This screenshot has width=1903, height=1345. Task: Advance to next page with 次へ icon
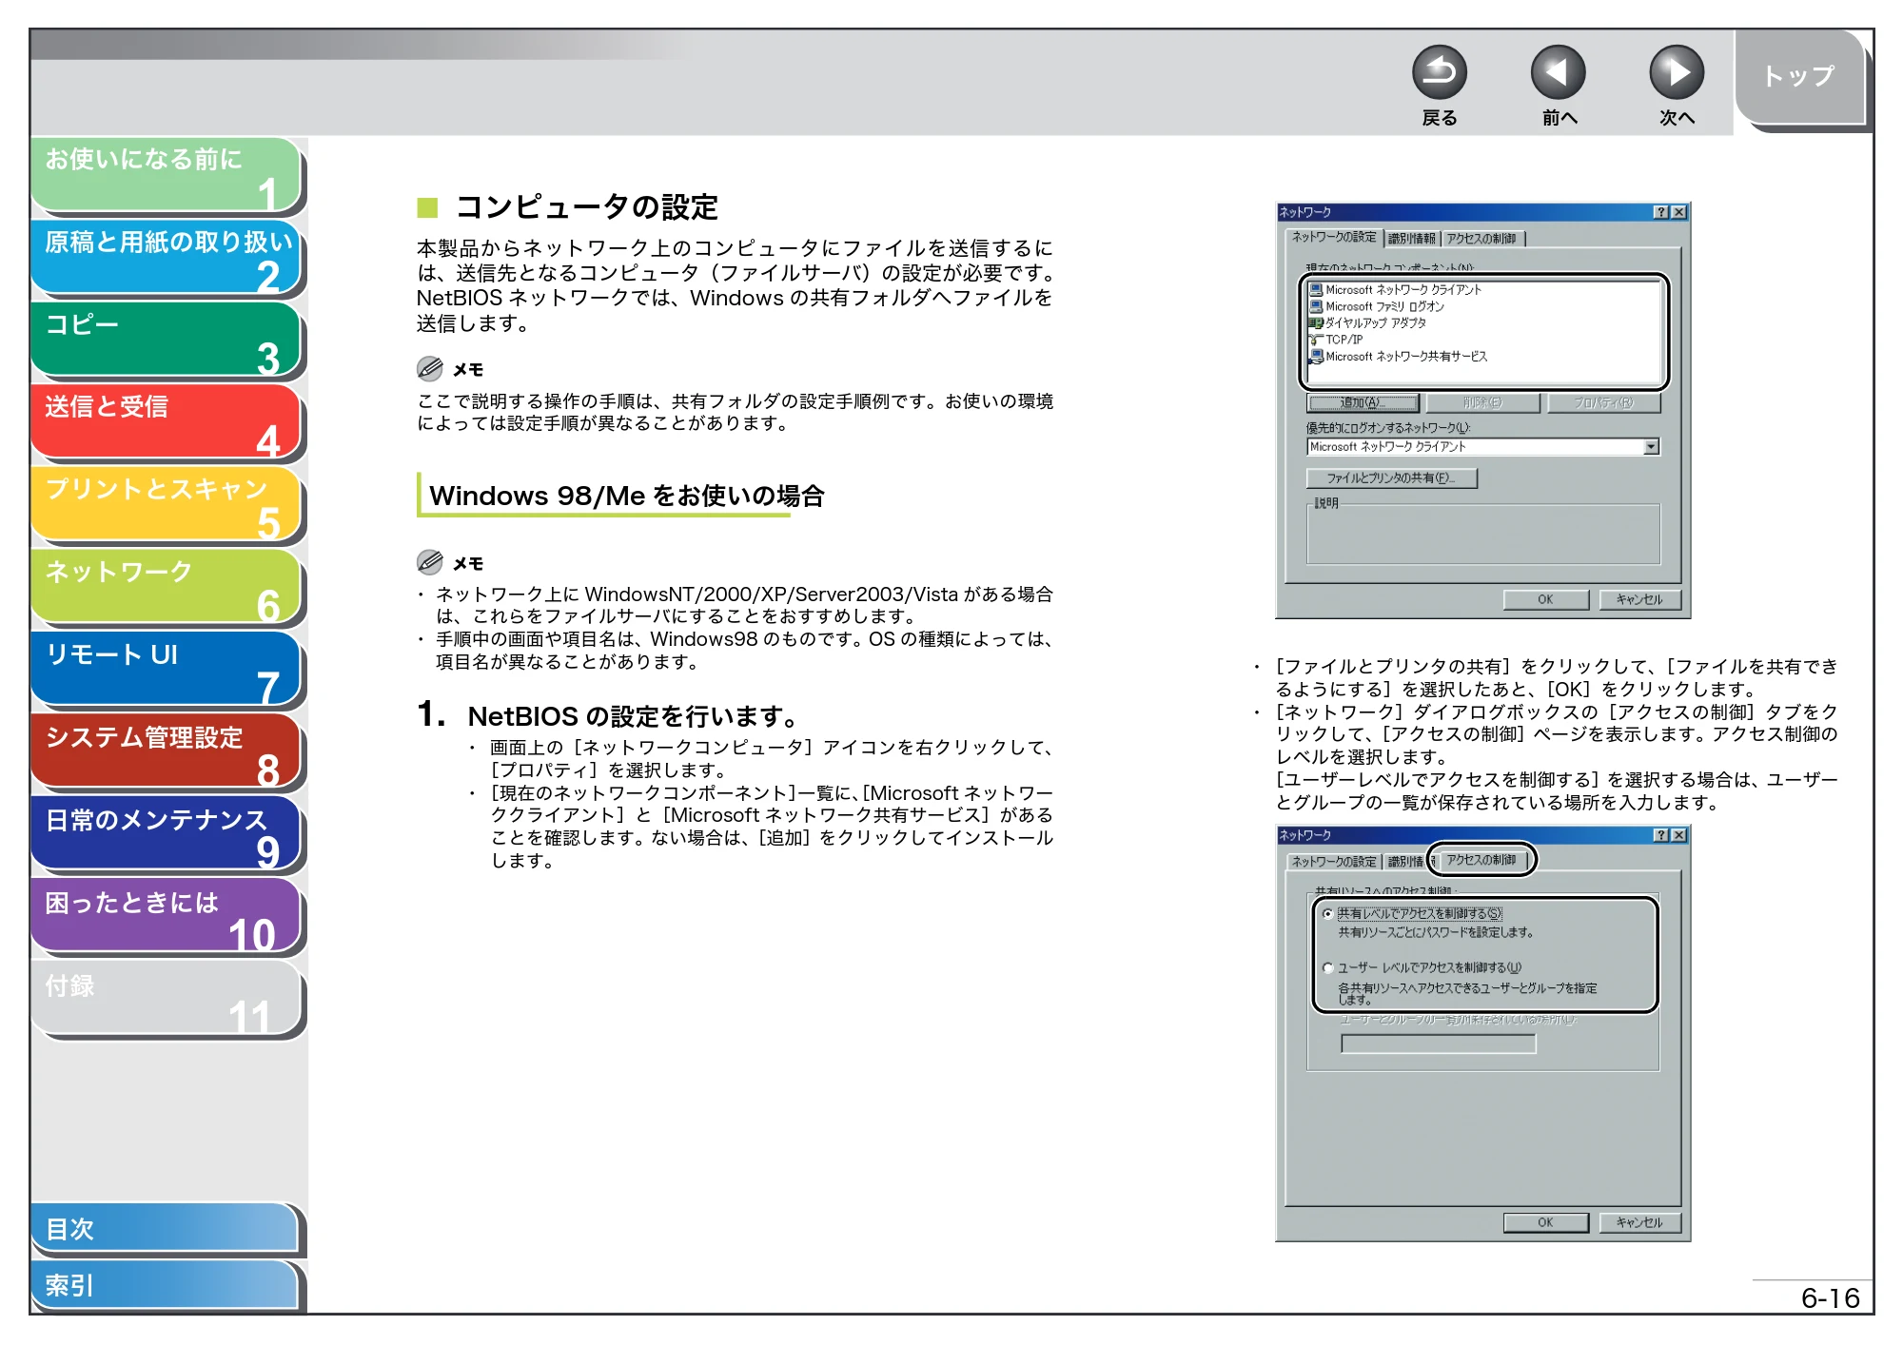click(1676, 72)
